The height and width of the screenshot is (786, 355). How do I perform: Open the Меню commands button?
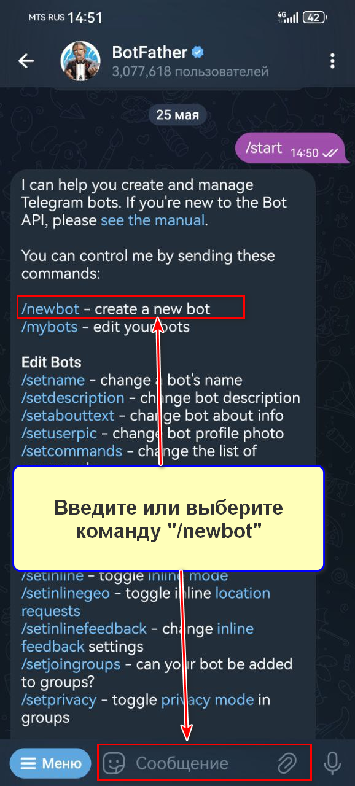coord(51,763)
